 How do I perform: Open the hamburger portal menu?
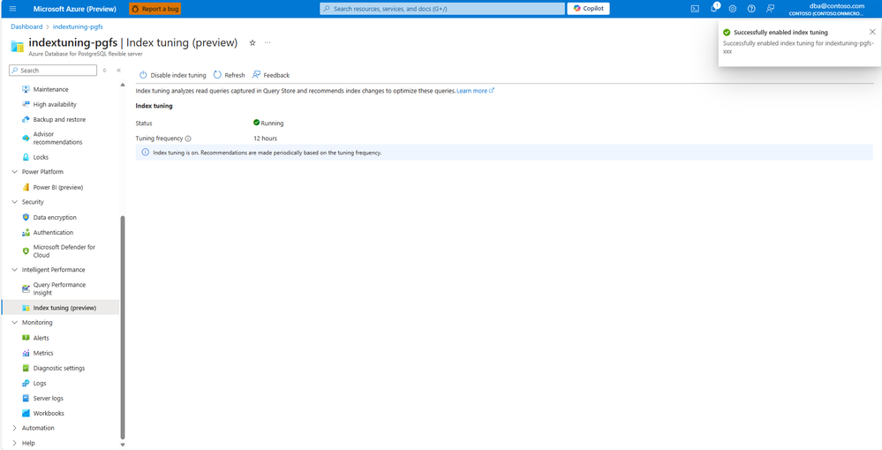tap(13, 9)
